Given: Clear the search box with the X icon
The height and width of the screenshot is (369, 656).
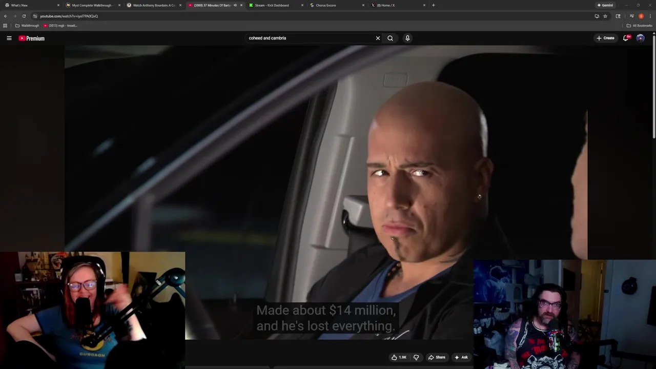Looking at the screenshot, I should 378,38.
